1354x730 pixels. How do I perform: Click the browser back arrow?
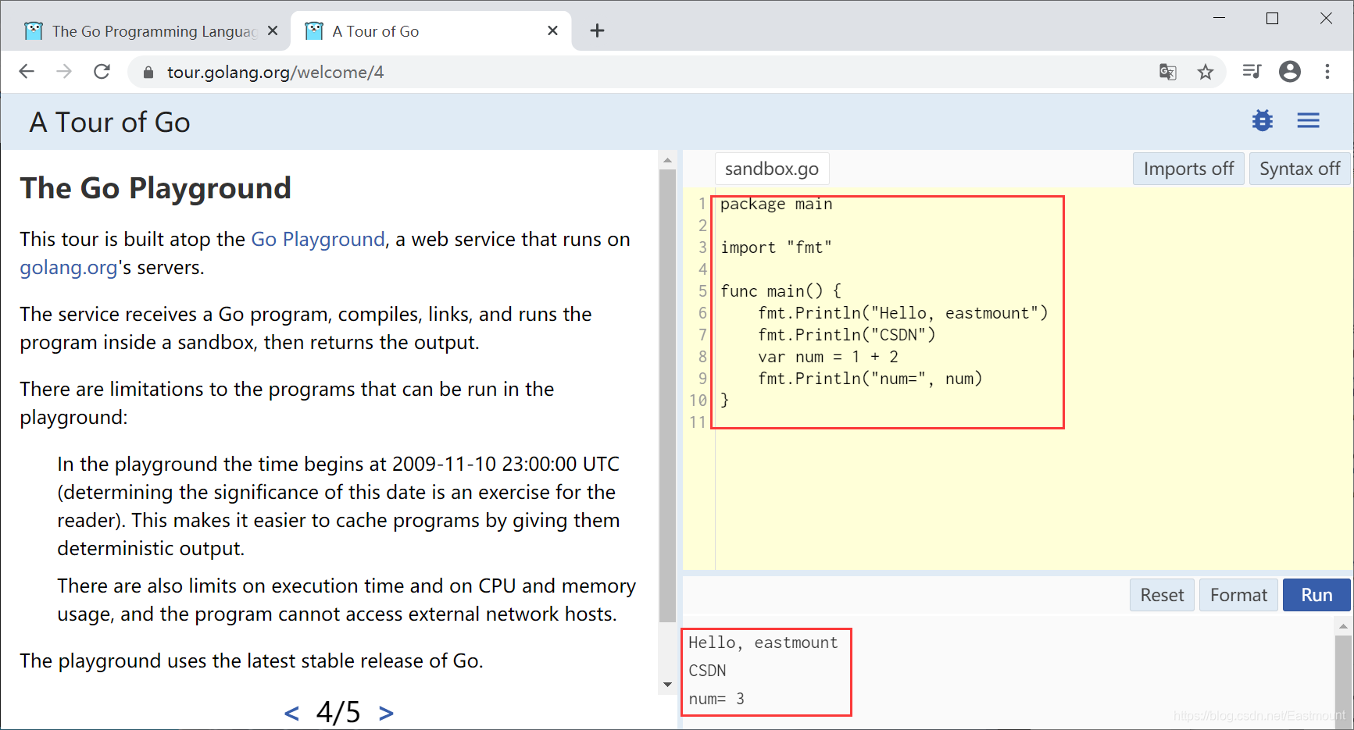point(27,72)
